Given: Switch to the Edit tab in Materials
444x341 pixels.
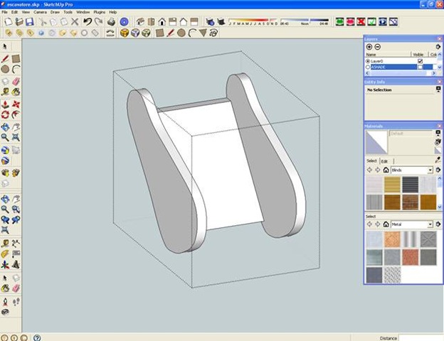Looking at the screenshot, I should click(384, 161).
